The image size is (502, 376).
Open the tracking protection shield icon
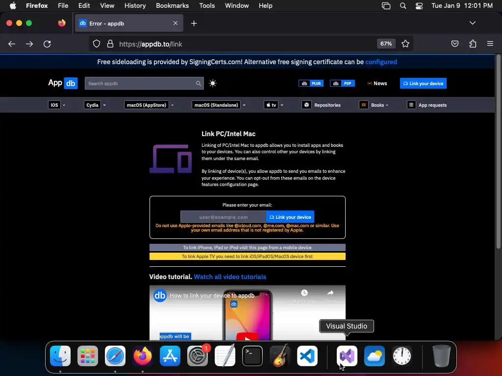(x=97, y=44)
